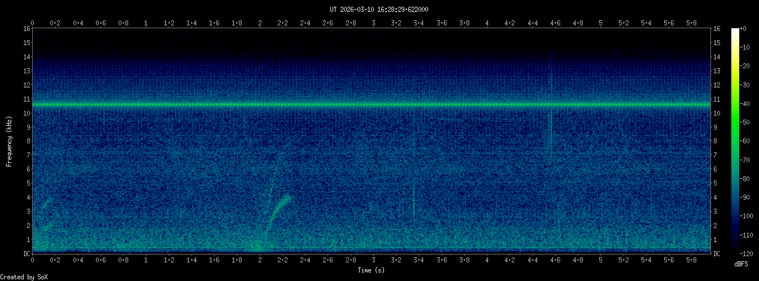Image resolution: width=759 pixels, height=281 pixels.
Task: Click the "5" second tick on bottom axis
Action: (600, 260)
